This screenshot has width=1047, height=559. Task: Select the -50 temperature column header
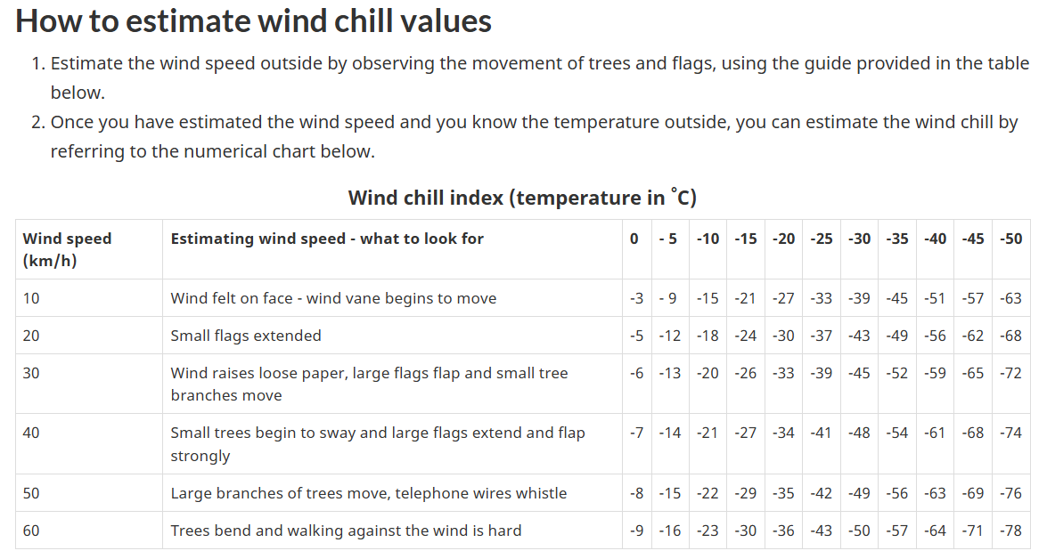click(x=1010, y=239)
